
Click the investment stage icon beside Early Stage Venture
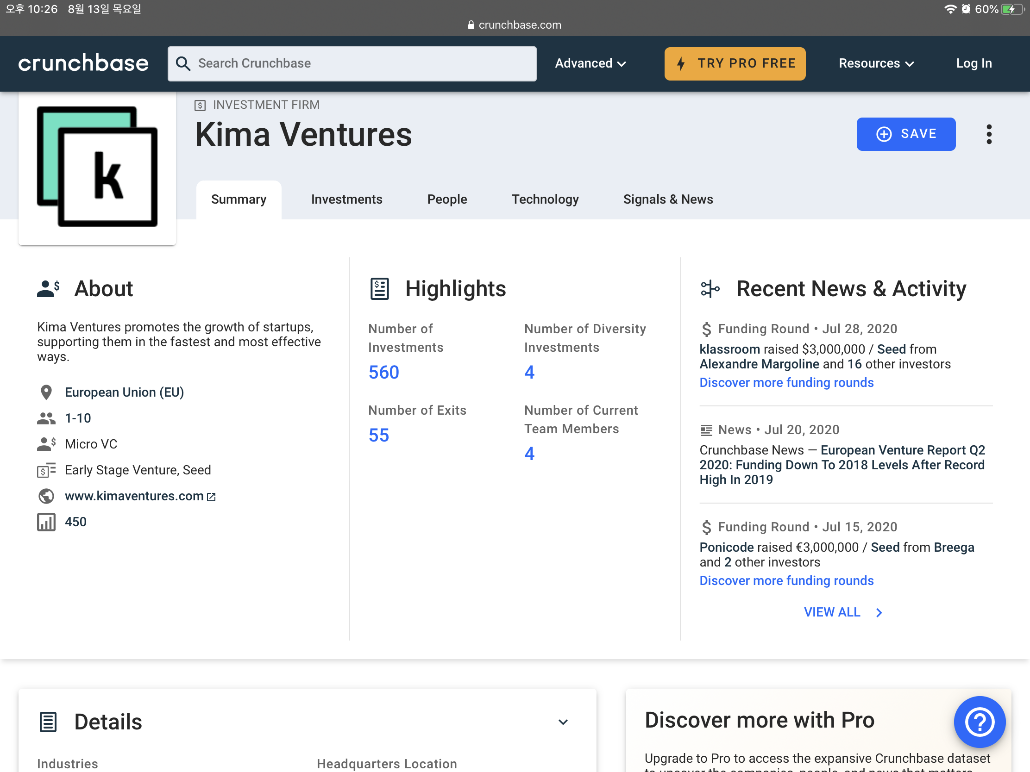coord(46,470)
